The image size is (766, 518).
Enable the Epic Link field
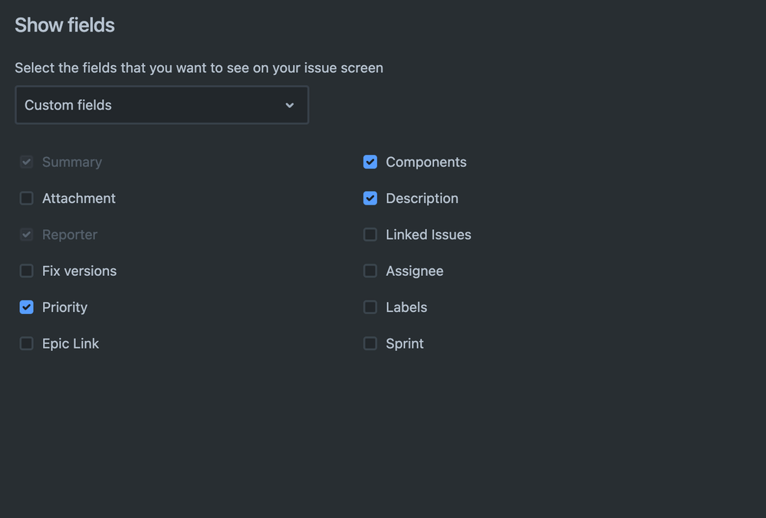click(x=26, y=343)
